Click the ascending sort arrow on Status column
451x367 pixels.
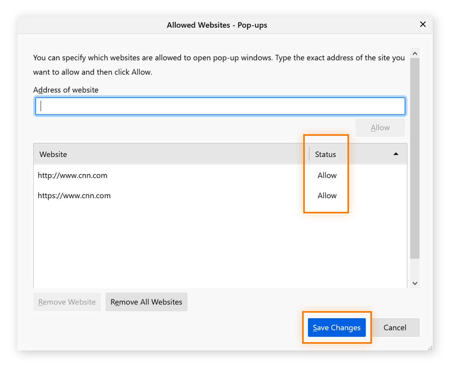[x=396, y=154]
